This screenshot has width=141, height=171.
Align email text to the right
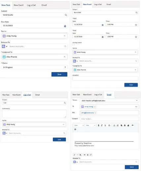click(128, 125)
